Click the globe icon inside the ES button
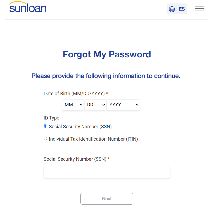220x207 pixels. (x=172, y=9)
